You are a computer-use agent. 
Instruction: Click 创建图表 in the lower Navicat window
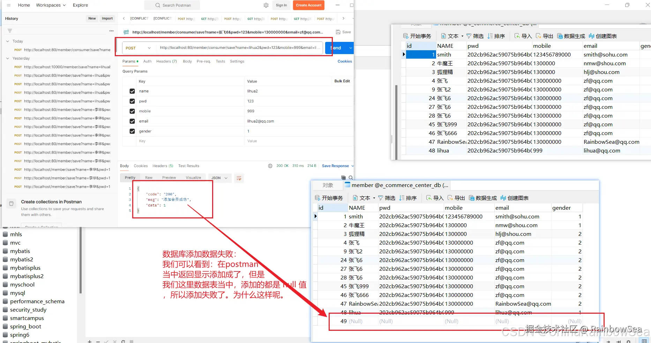[514, 198]
